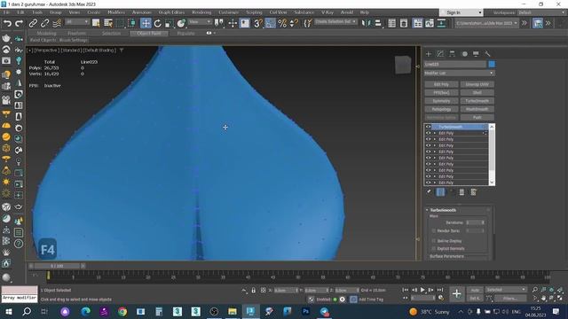Select the Select and Link tool
This screenshot has height=319, width=568.
tap(33, 24)
